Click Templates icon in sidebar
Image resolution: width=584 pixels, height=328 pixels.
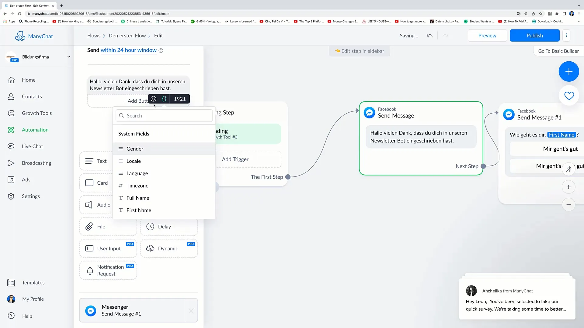[11, 282]
